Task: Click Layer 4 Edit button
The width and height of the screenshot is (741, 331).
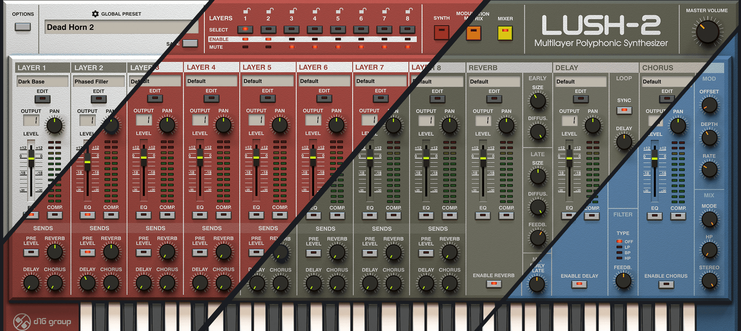Action: pos(211,99)
